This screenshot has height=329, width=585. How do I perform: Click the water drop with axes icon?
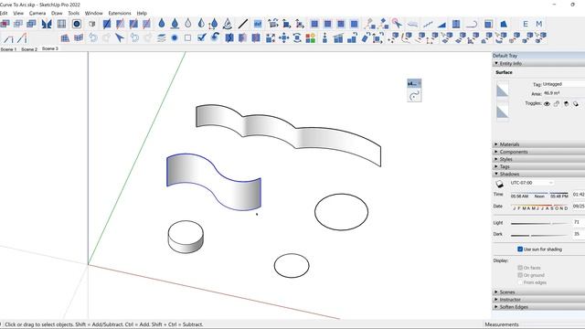pyautogui.click(x=213, y=24)
